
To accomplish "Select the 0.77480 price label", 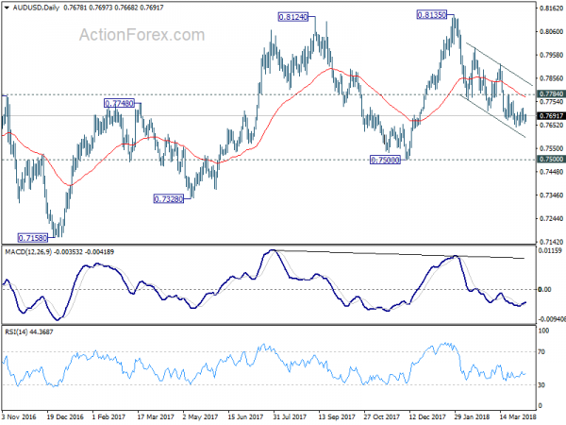I will point(119,103).
